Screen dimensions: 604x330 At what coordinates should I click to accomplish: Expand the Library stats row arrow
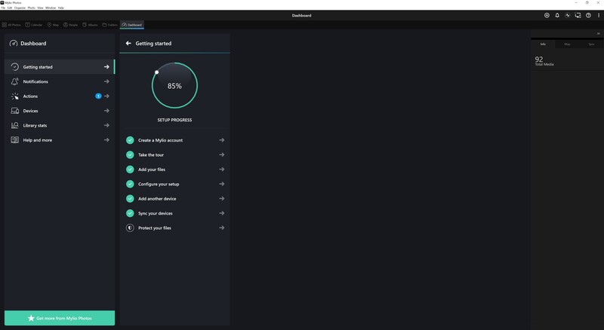(x=106, y=125)
